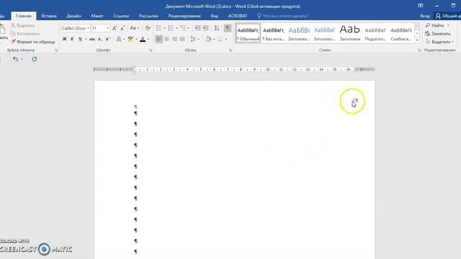Open the Абзац dialog launcher

pos(230,50)
